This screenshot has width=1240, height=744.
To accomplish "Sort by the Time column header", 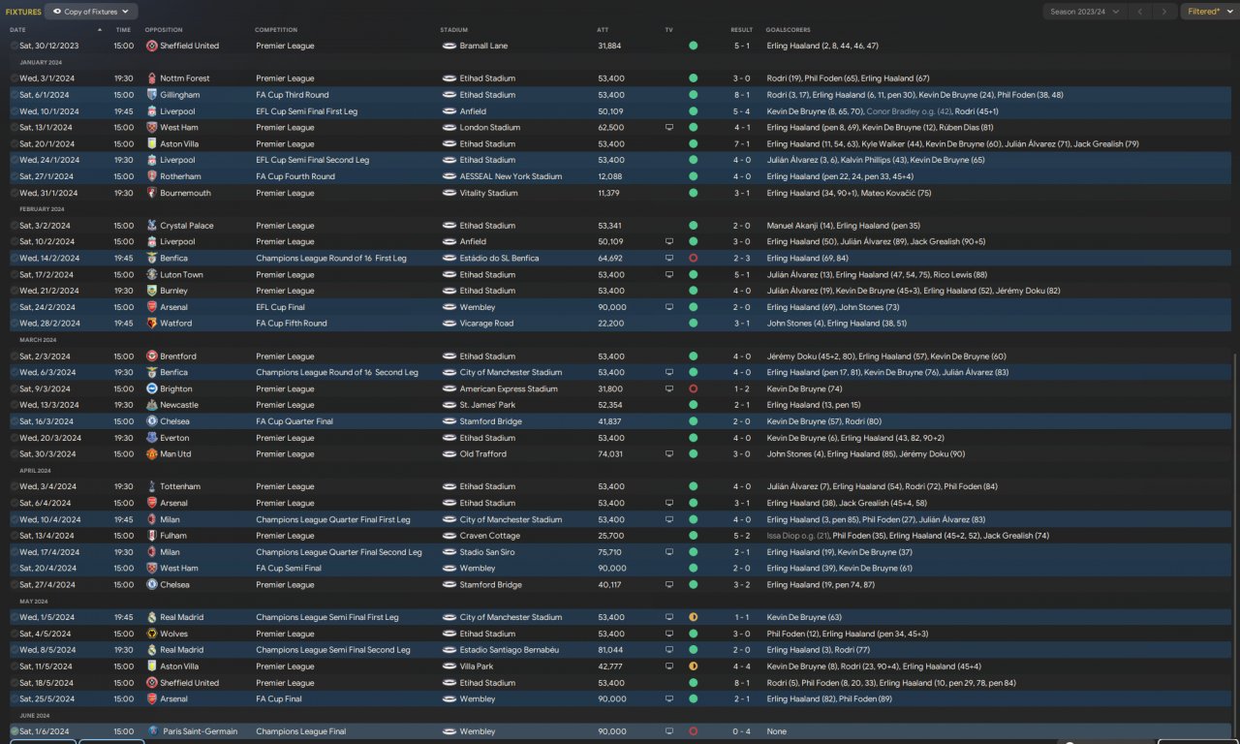I will (123, 30).
